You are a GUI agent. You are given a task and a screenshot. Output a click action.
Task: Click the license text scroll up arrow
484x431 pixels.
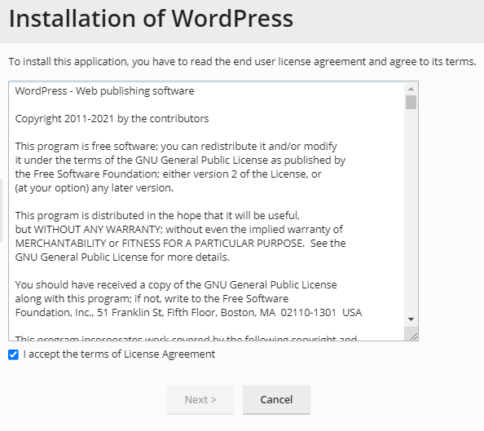pyautogui.click(x=411, y=89)
